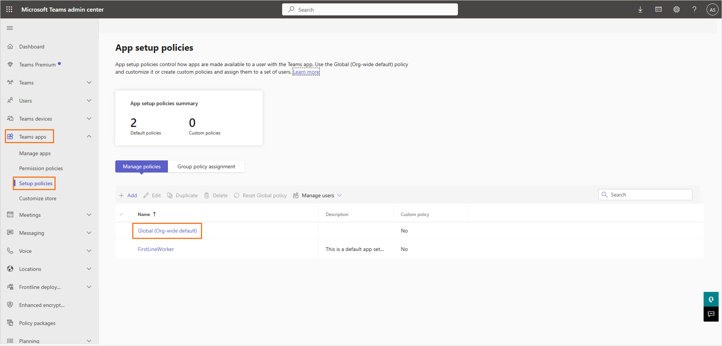Click the Policy packages icon

click(x=10, y=323)
